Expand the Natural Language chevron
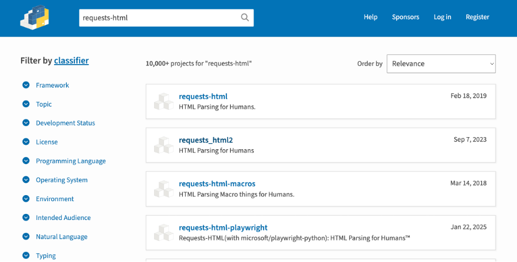The height and width of the screenshot is (262, 517). click(26, 237)
